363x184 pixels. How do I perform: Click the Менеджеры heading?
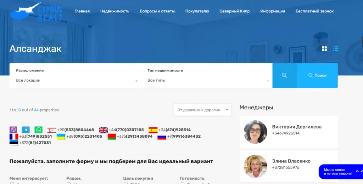256,107
